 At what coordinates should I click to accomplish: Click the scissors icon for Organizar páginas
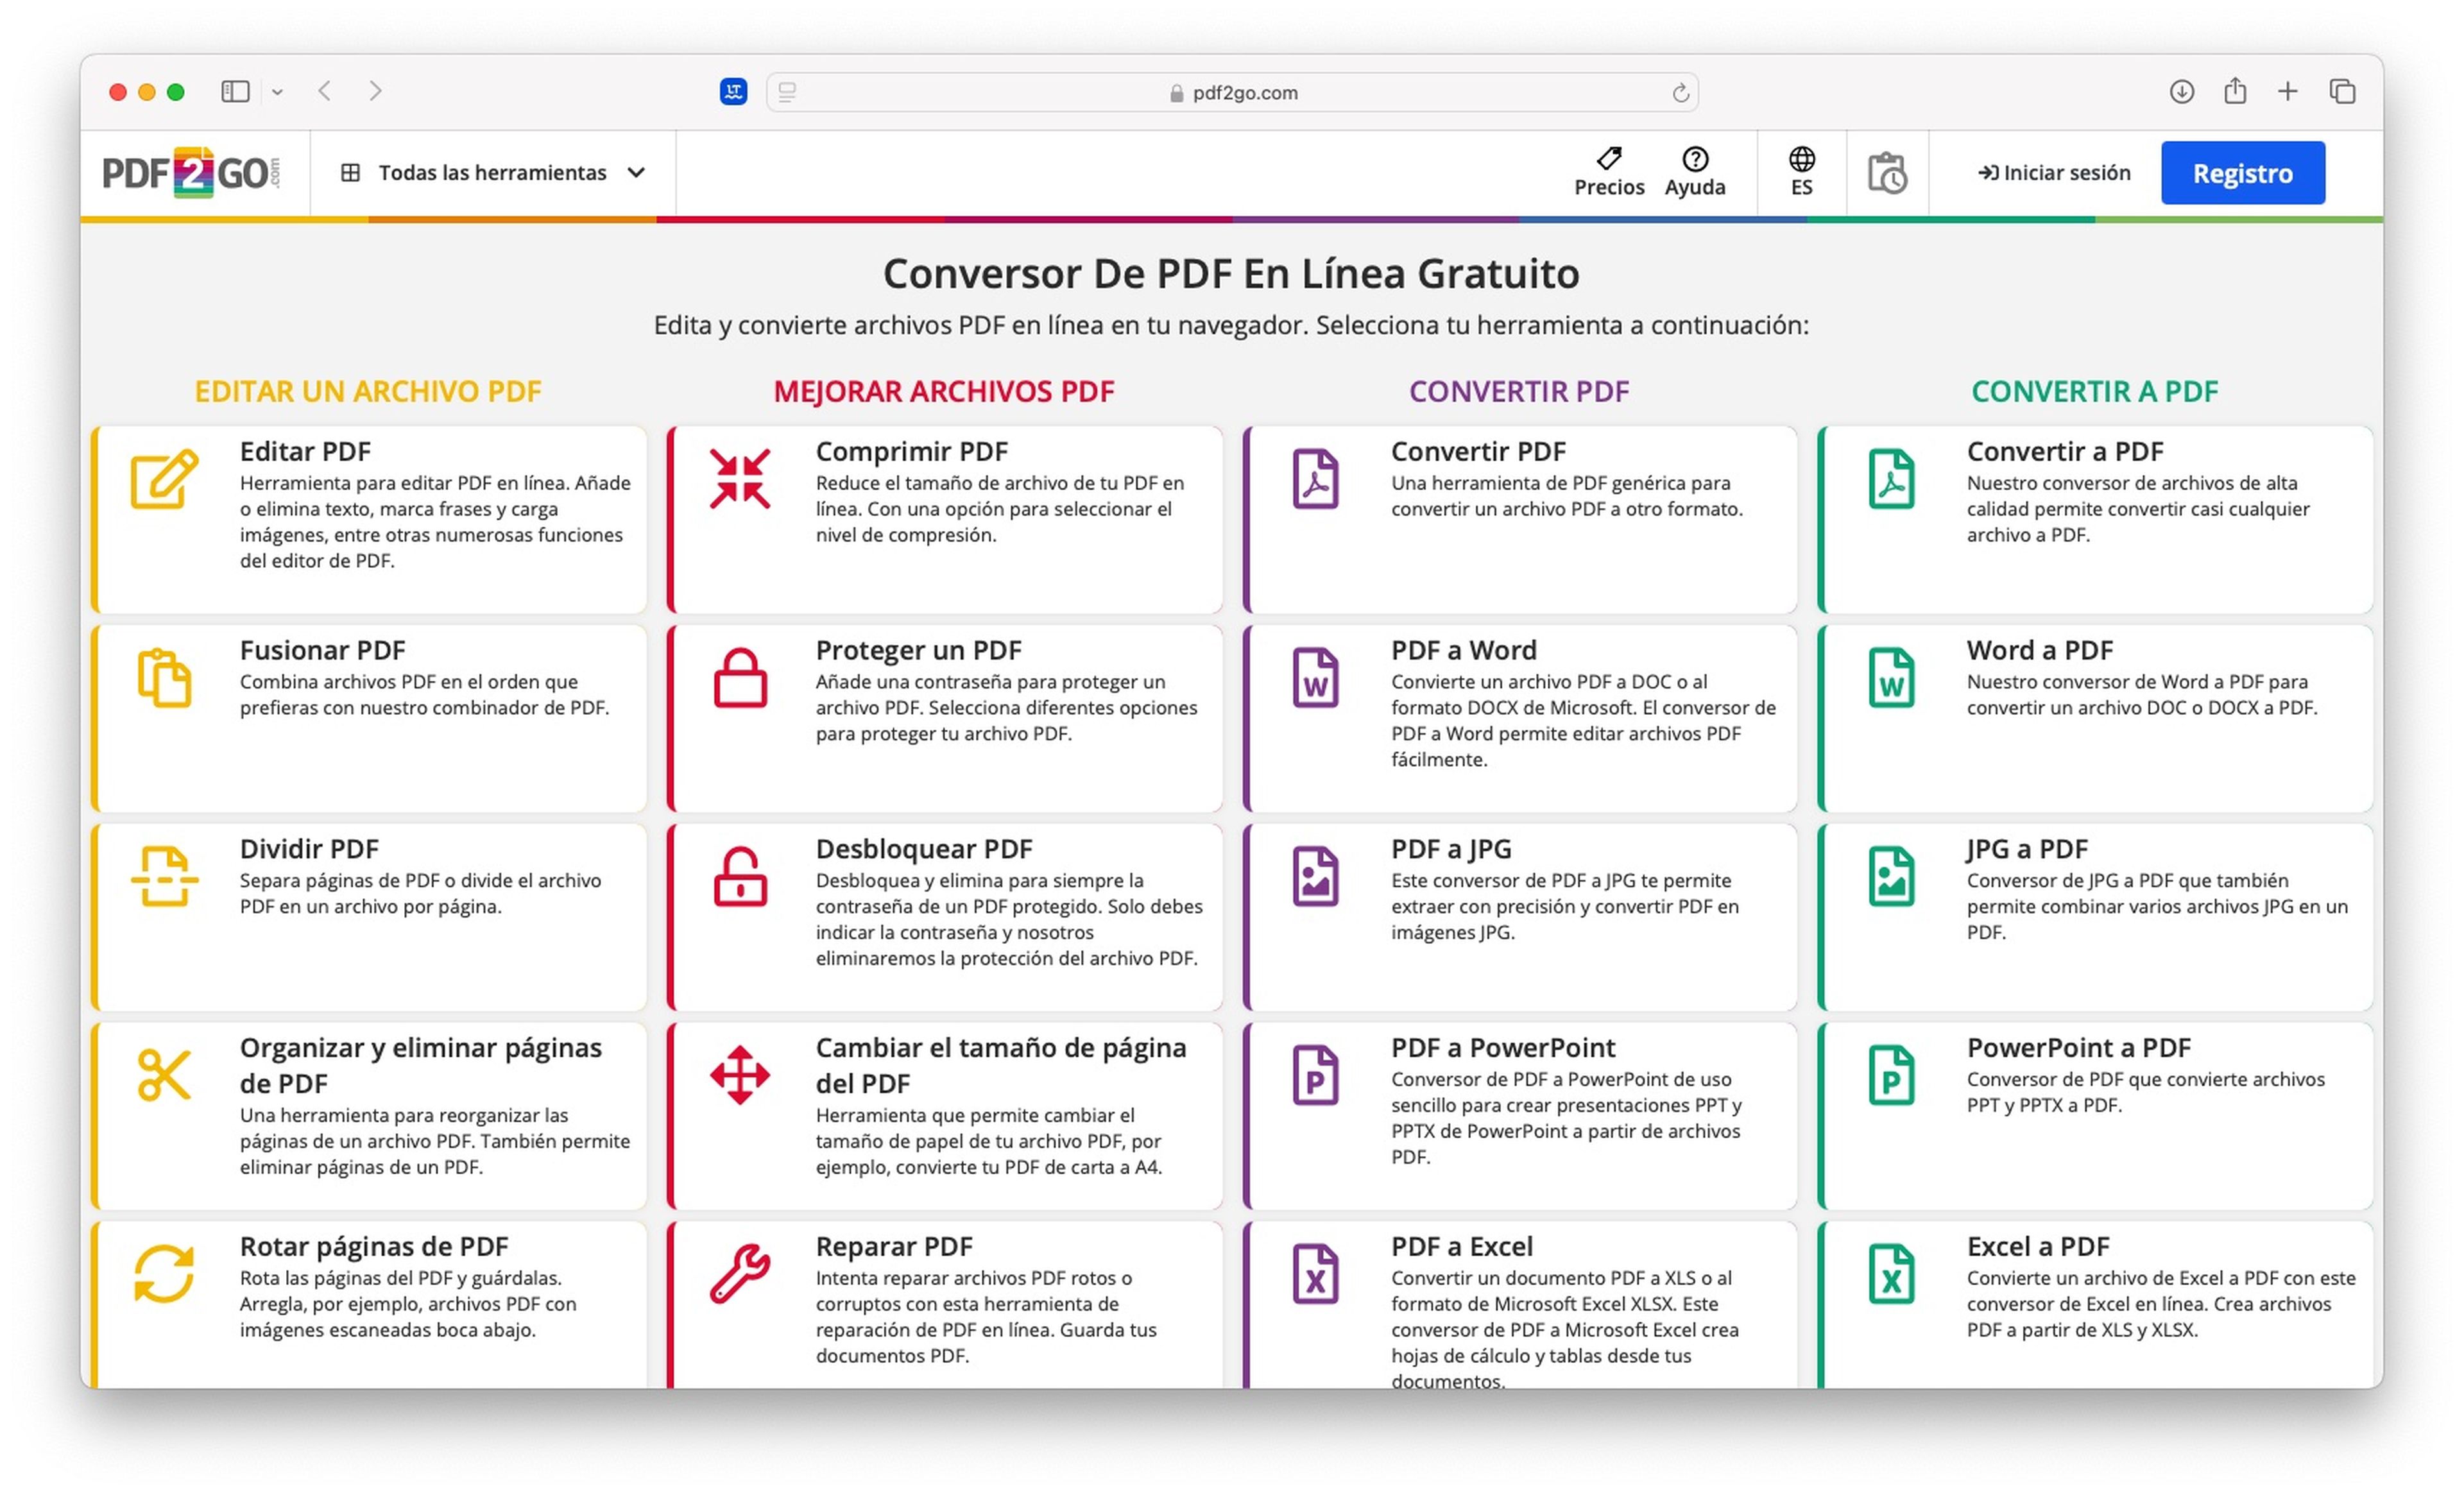click(164, 1075)
